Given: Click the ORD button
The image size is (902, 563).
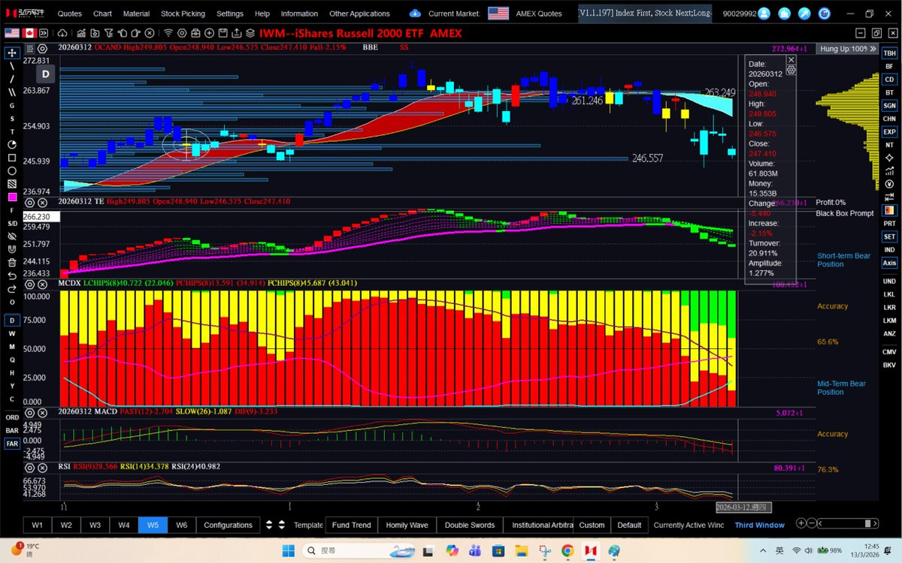Looking at the screenshot, I should coord(12,417).
